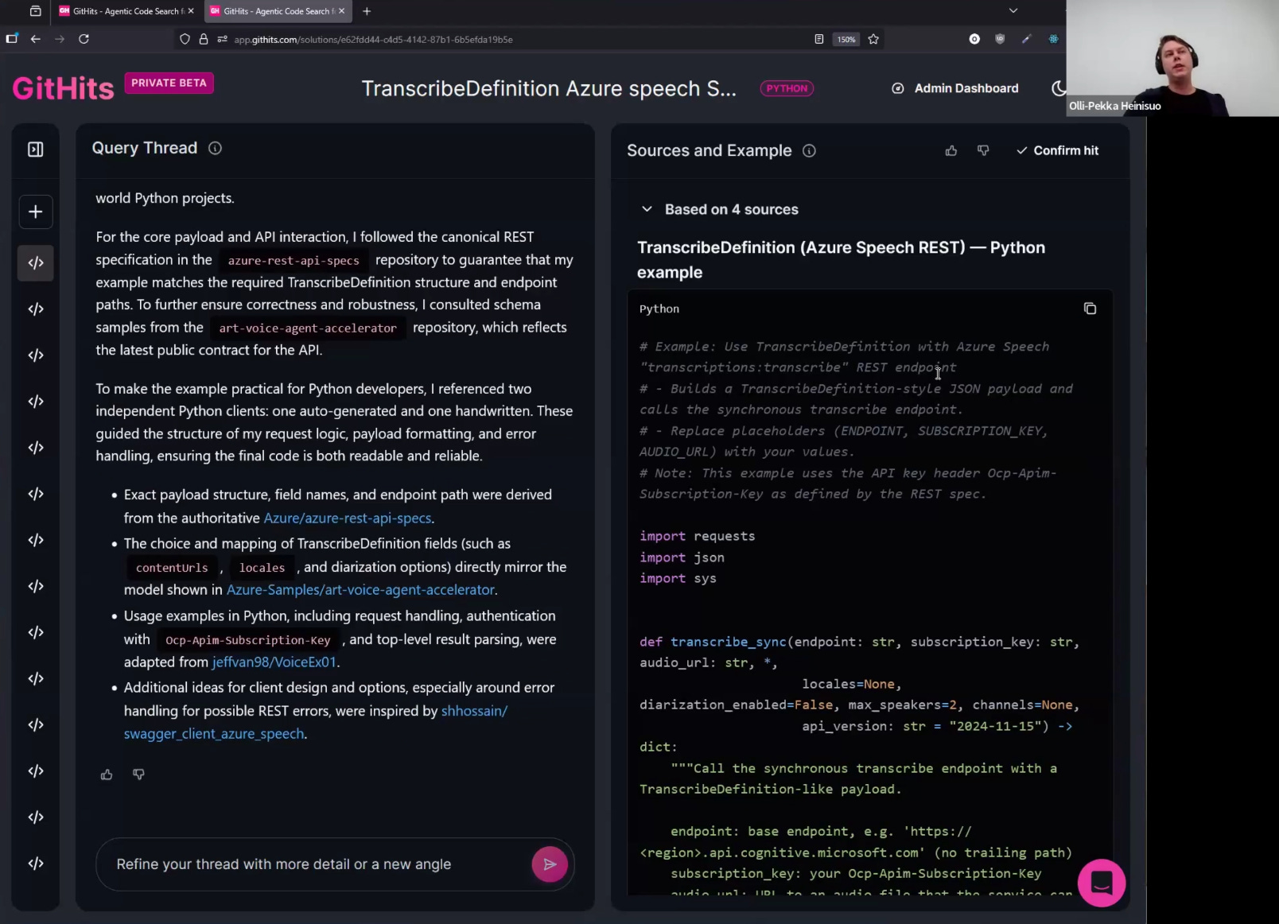Open Admin Dashboard

(955, 88)
